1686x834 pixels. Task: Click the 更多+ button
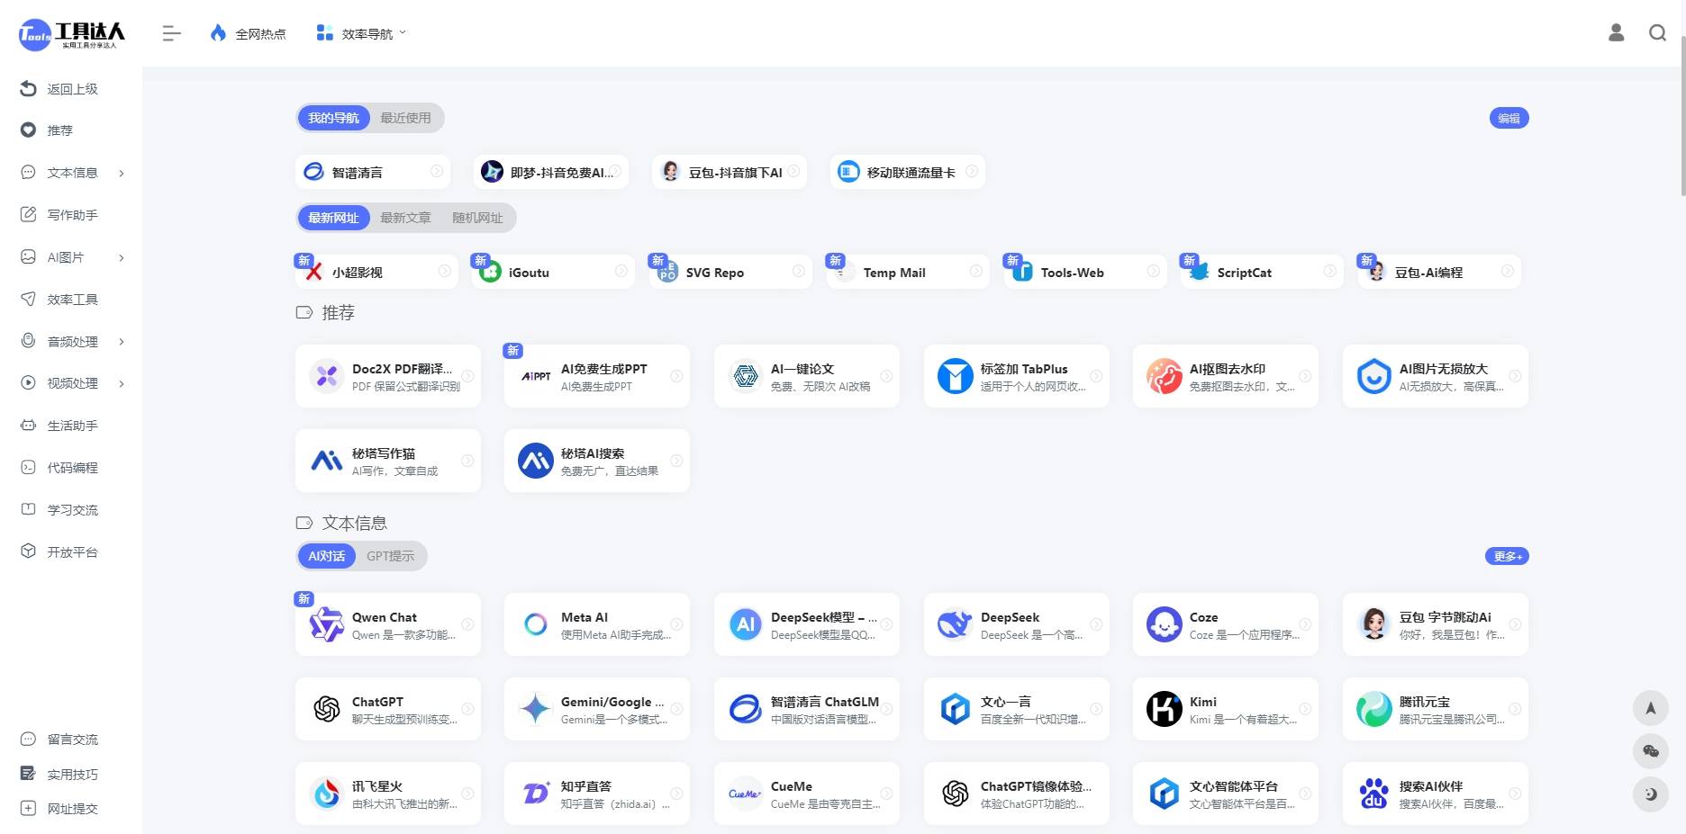(x=1507, y=556)
